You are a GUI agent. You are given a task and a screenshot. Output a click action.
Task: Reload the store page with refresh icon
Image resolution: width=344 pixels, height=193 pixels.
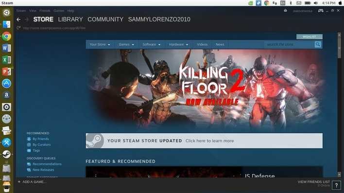(18, 28)
